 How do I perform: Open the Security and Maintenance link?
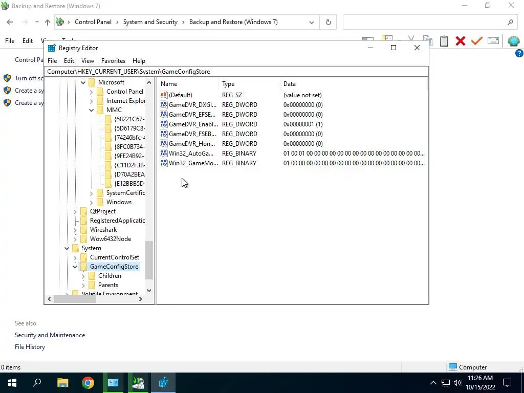[50, 335]
